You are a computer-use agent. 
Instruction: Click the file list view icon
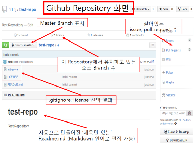[153, 45]
